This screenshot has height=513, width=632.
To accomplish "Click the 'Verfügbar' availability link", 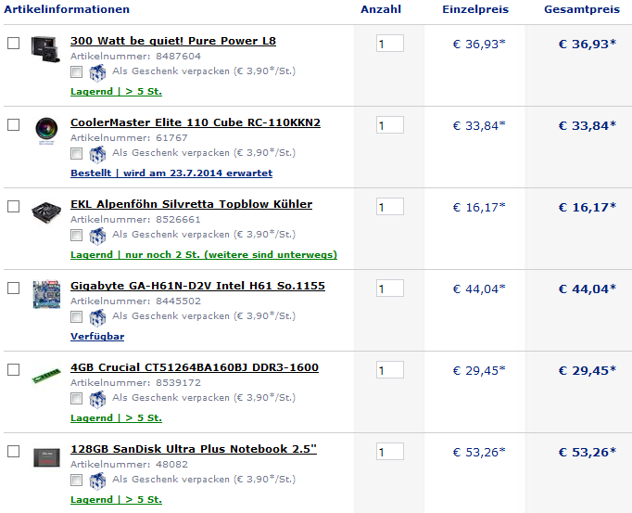I will pos(97,337).
